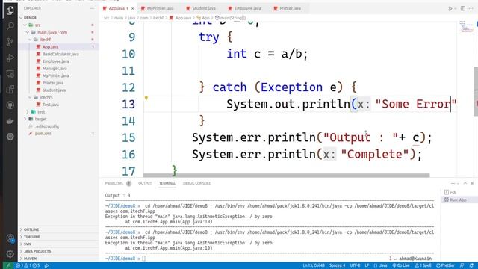The height and width of the screenshot is (269, 478).
Task: Open the Output panel tab
Action: pos(145,183)
